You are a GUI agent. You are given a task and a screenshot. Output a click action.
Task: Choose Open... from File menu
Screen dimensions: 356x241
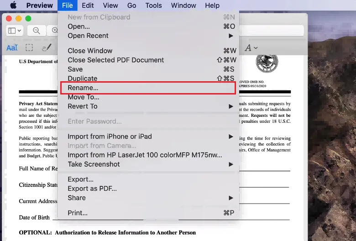pos(148,26)
